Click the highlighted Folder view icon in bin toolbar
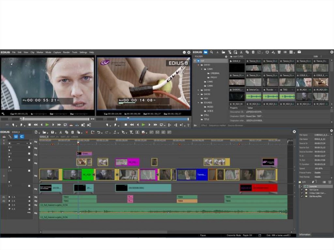 (205, 52)
